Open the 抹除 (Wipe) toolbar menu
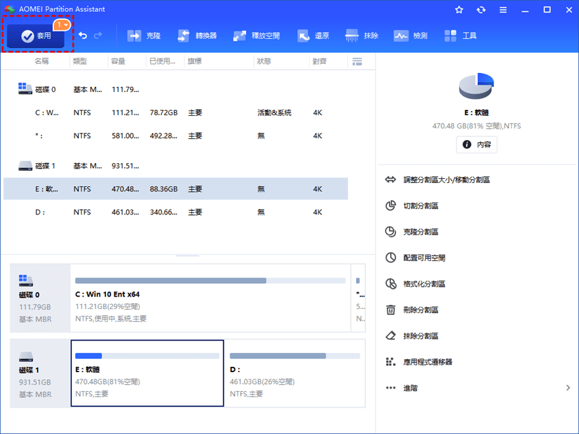The image size is (579, 434). pyautogui.click(x=361, y=36)
